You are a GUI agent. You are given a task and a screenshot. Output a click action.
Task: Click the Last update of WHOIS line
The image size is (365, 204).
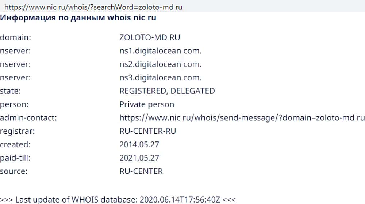pyautogui.click(x=118, y=200)
